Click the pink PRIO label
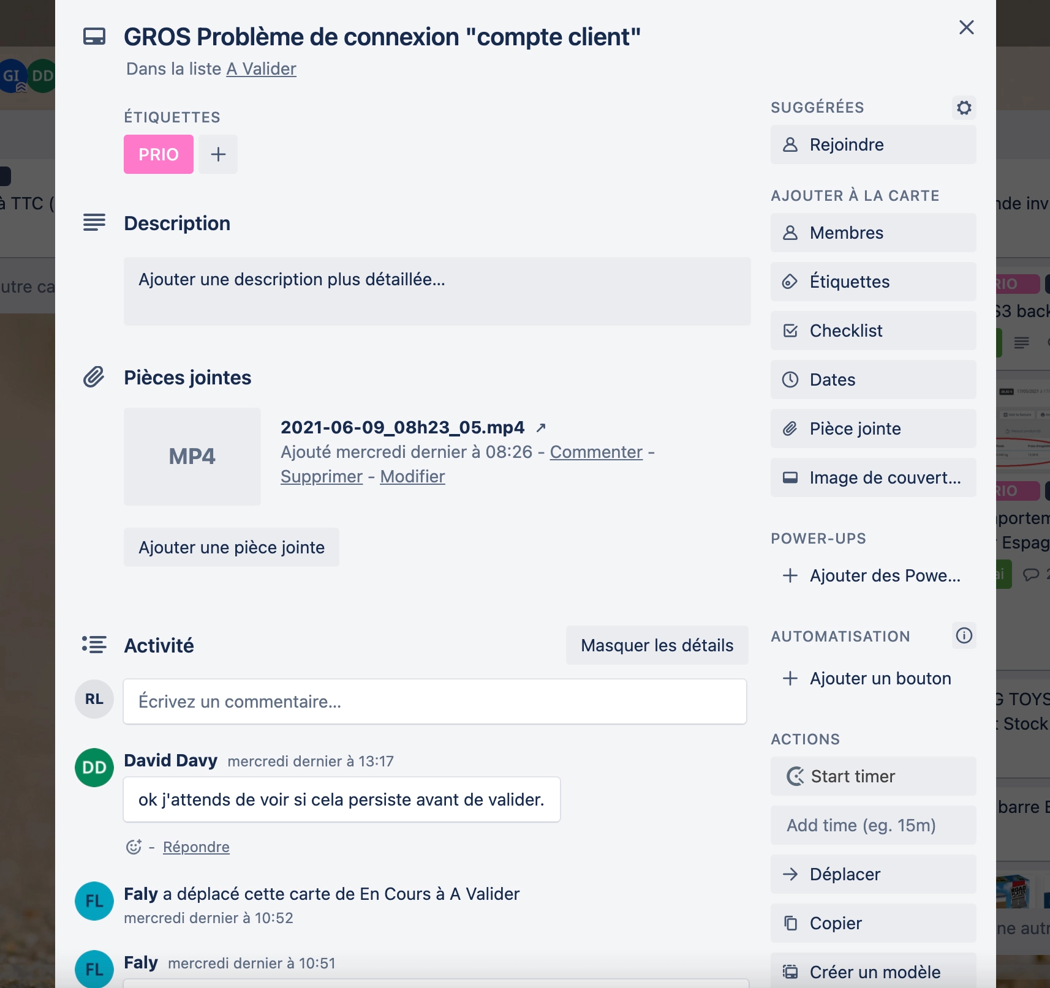Image resolution: width=1050 pixels, height=988 pixels. point(159,154)
